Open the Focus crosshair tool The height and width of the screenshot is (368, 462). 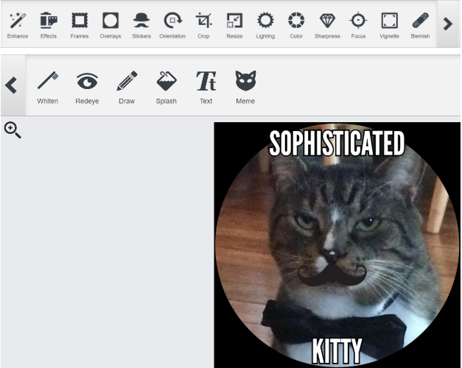point(358,25)
